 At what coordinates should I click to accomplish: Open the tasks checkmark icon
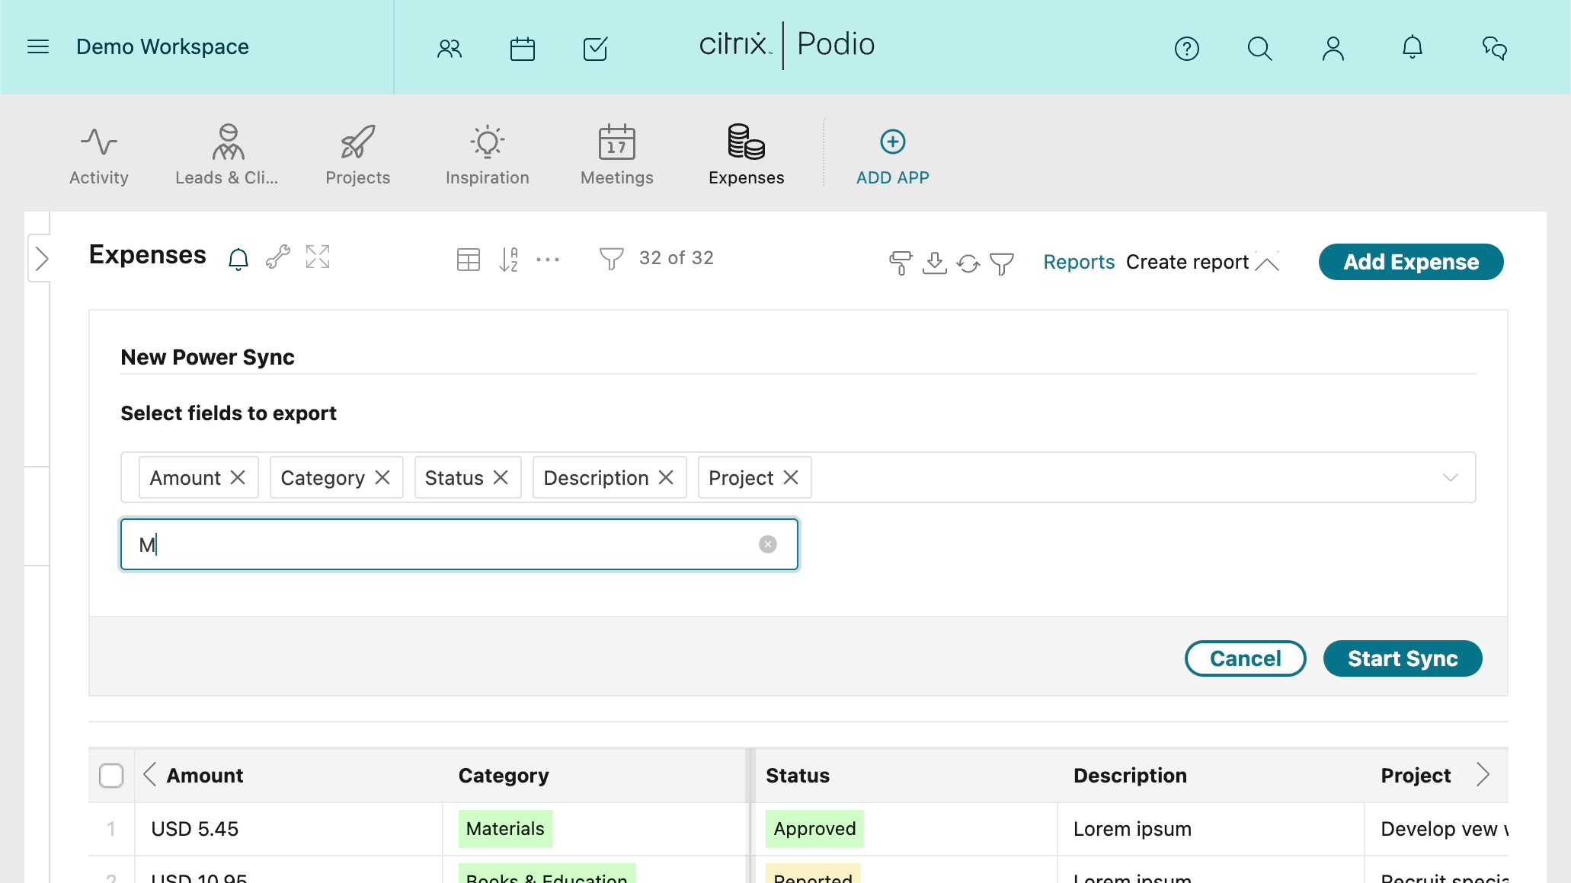(x=596, y=49)
